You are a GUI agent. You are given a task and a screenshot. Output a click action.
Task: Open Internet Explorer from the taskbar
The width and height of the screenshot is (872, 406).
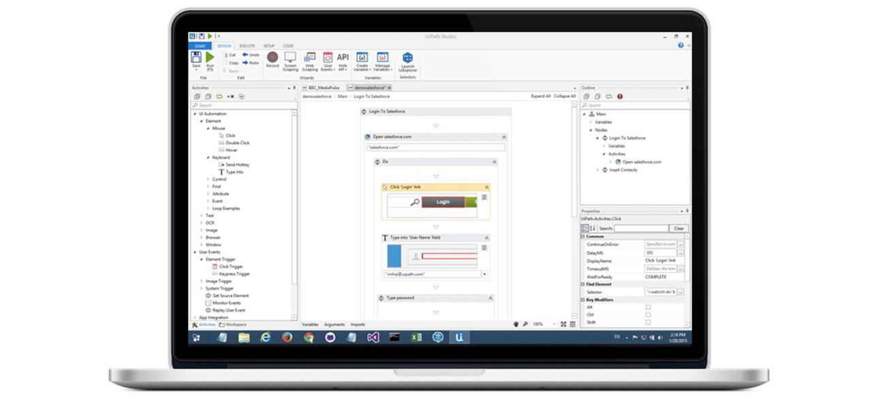pyautogui.click(x=265, y=337)
